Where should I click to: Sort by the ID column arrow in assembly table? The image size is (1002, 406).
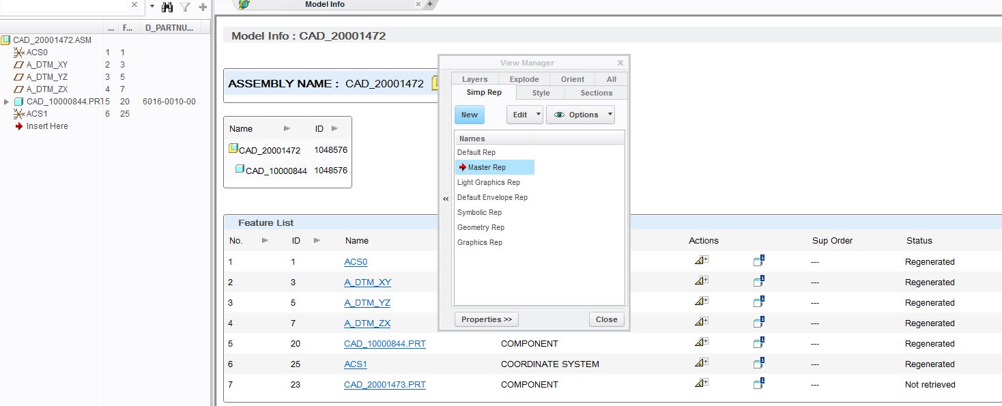pos(334,128)
